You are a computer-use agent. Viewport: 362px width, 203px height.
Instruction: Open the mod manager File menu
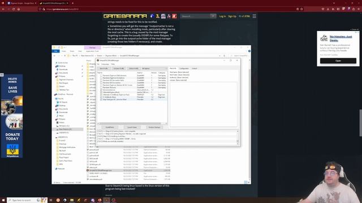98,64
